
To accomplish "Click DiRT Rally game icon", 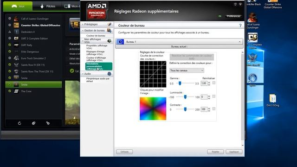I will (x=16, y=45).
